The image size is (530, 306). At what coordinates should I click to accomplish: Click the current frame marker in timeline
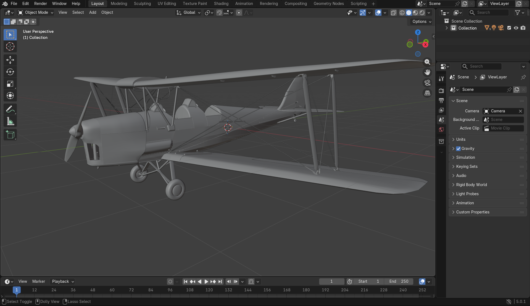17,290
